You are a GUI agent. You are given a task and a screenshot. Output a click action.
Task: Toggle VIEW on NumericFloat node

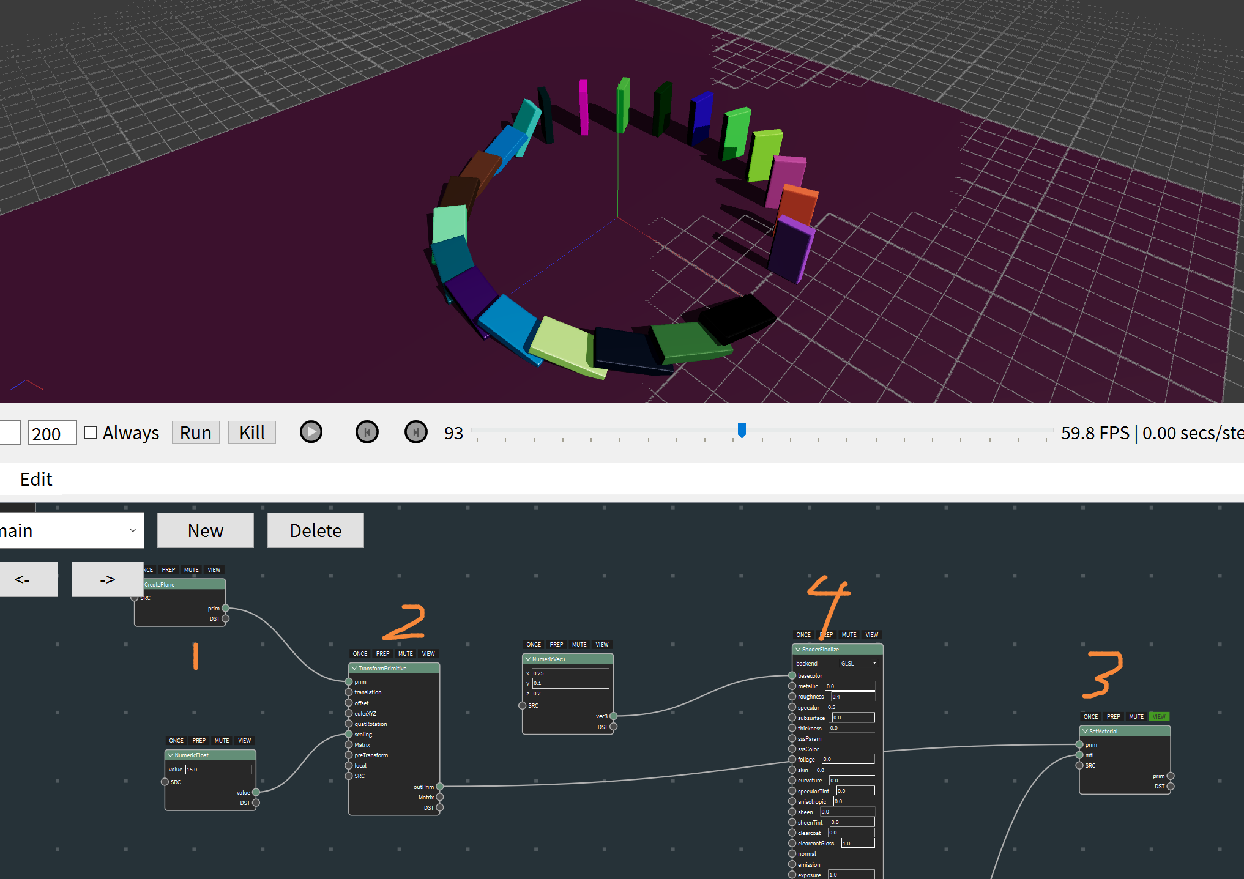[x=245, y=740]
